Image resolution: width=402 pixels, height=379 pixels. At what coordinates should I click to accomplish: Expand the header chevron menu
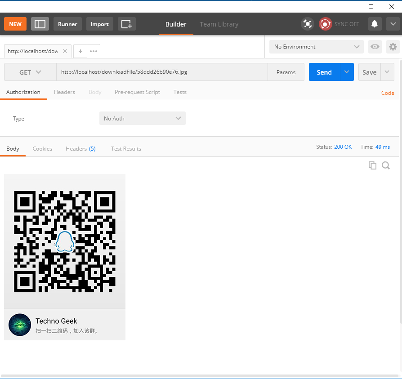393,24
